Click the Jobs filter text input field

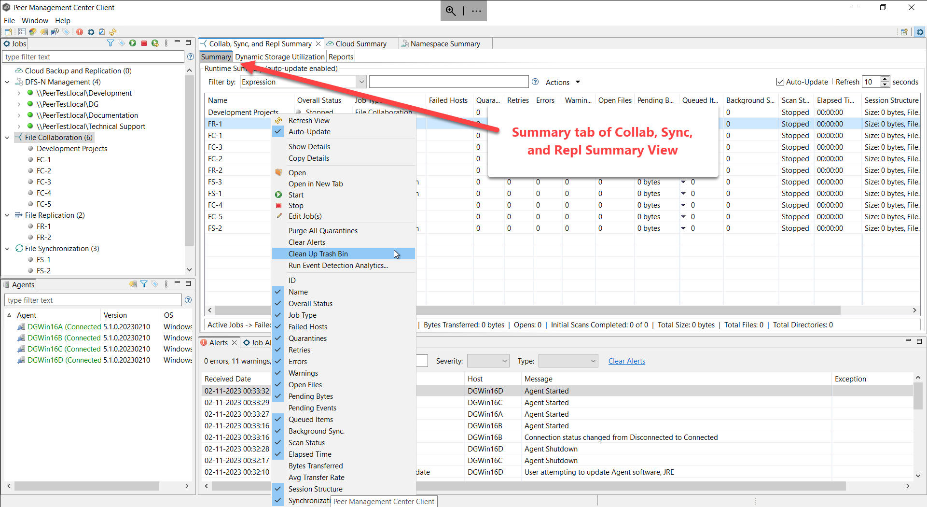pyautogui.click(x=94, y=57)
